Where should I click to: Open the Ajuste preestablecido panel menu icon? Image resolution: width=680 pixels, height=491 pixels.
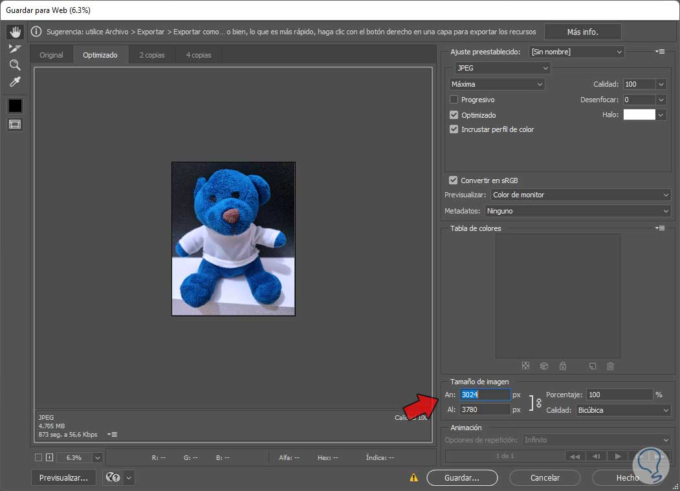[x=660, y=51]
